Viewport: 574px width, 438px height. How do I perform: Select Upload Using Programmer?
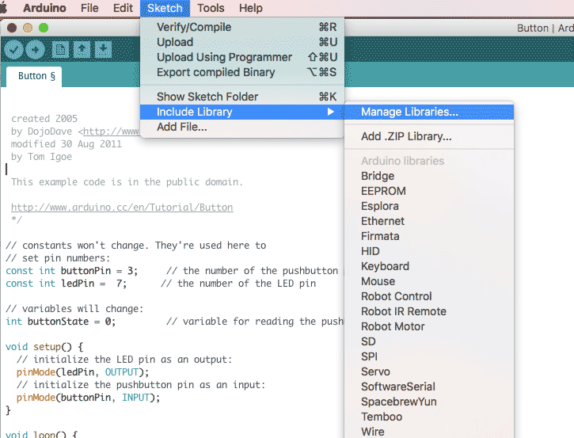pos(242,57)
